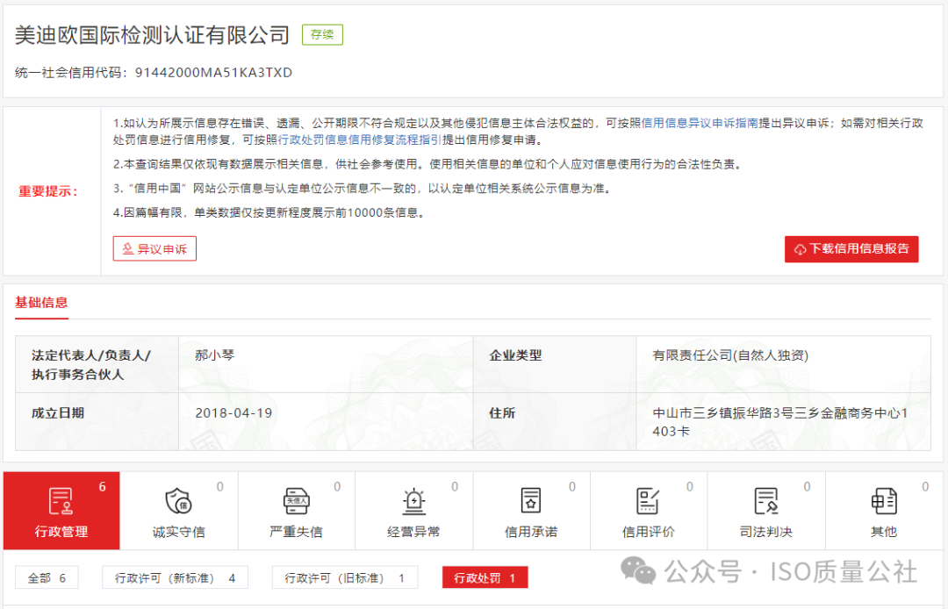This screenshot has width=948, height=609.
Task: Click the 异议申诉 button
Action: coord(154,248)
